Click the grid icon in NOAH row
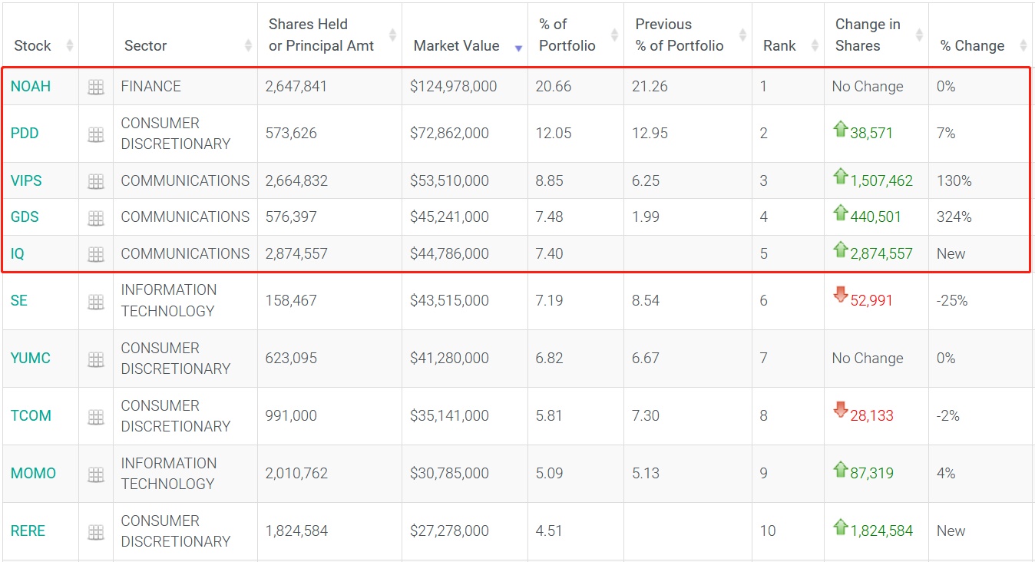The image size is (1035, 562). [96, 88]
